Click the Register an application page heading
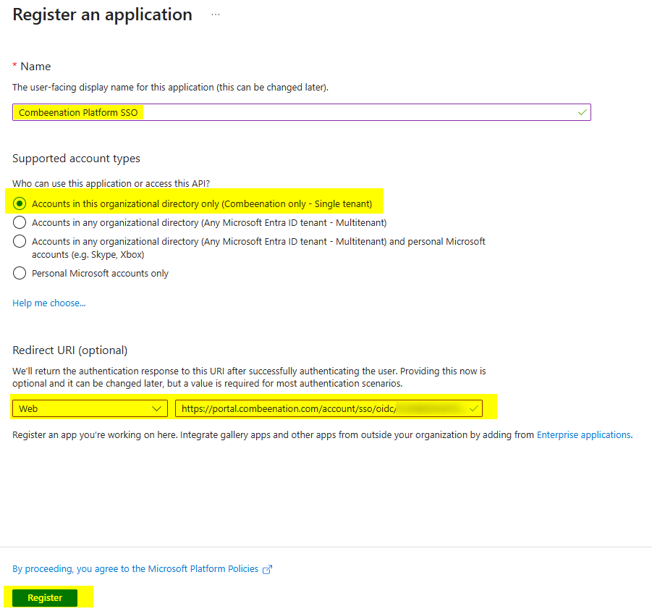This screenshot has height=614, width=652. 102,14
